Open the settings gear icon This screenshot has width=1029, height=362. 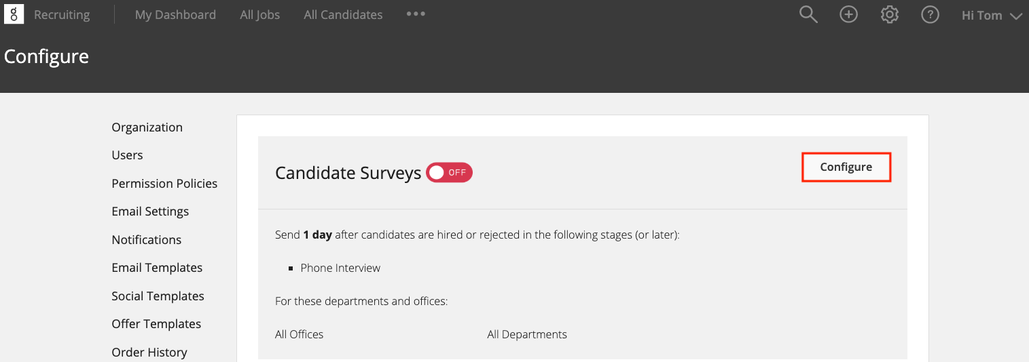889,14
